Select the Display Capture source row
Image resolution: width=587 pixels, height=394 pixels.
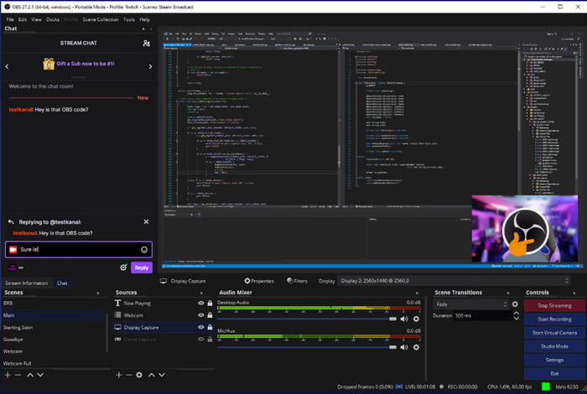[x=164, y=328]
